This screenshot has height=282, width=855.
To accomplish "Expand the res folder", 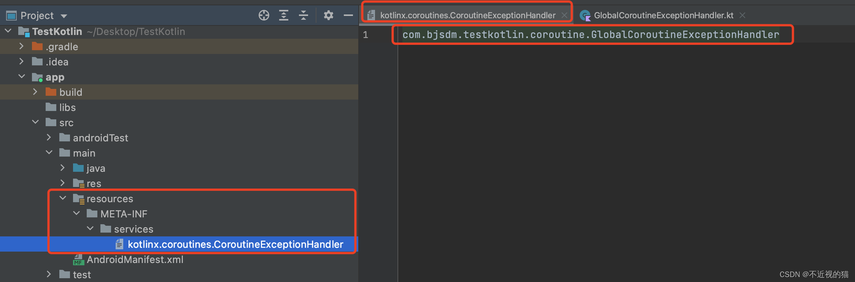I will (x=63, y=183).
